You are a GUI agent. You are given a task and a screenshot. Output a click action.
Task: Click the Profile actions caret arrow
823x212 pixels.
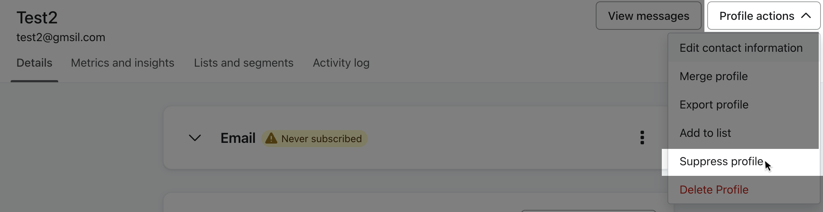click(x=806, y=16)
